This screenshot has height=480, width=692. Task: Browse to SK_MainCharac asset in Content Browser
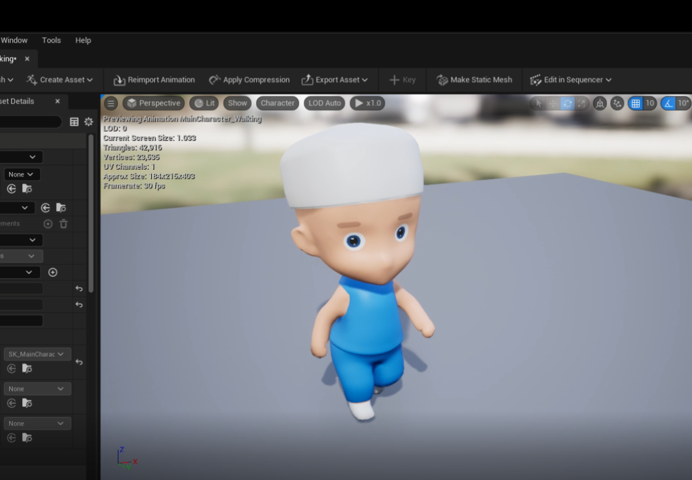[27, 369]
